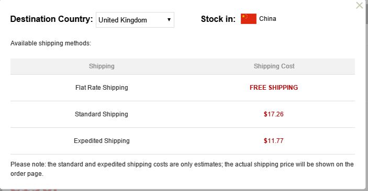Click the Please note disclaimer text
The width and height of the screenshot is (368, 191).
pos(182,169)
